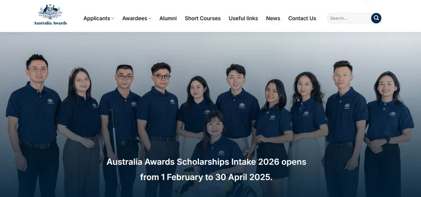Image resolution: width=421 pixels, height=197 pixels.
Task: Click the awardees group photo banner
Action: [210, 115]
